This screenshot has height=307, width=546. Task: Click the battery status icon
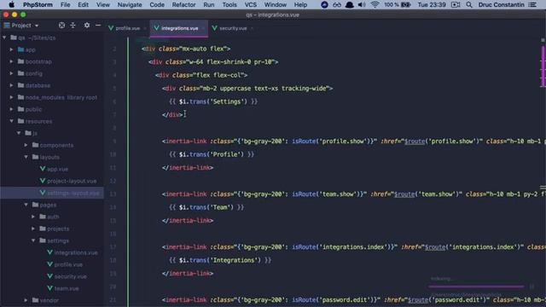pyautogui.click(x=406, y=4)
